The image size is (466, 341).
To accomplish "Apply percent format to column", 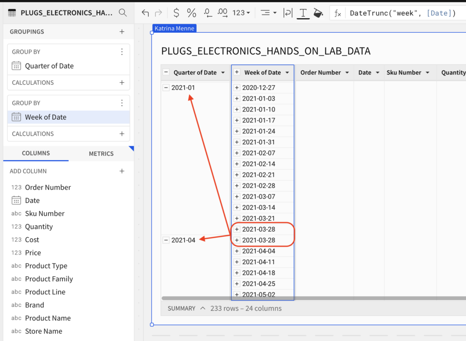I will 192,13.
